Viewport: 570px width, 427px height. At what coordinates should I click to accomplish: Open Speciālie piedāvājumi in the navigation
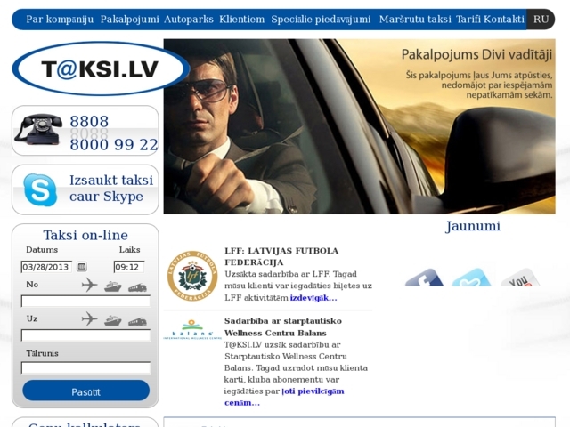321,20
